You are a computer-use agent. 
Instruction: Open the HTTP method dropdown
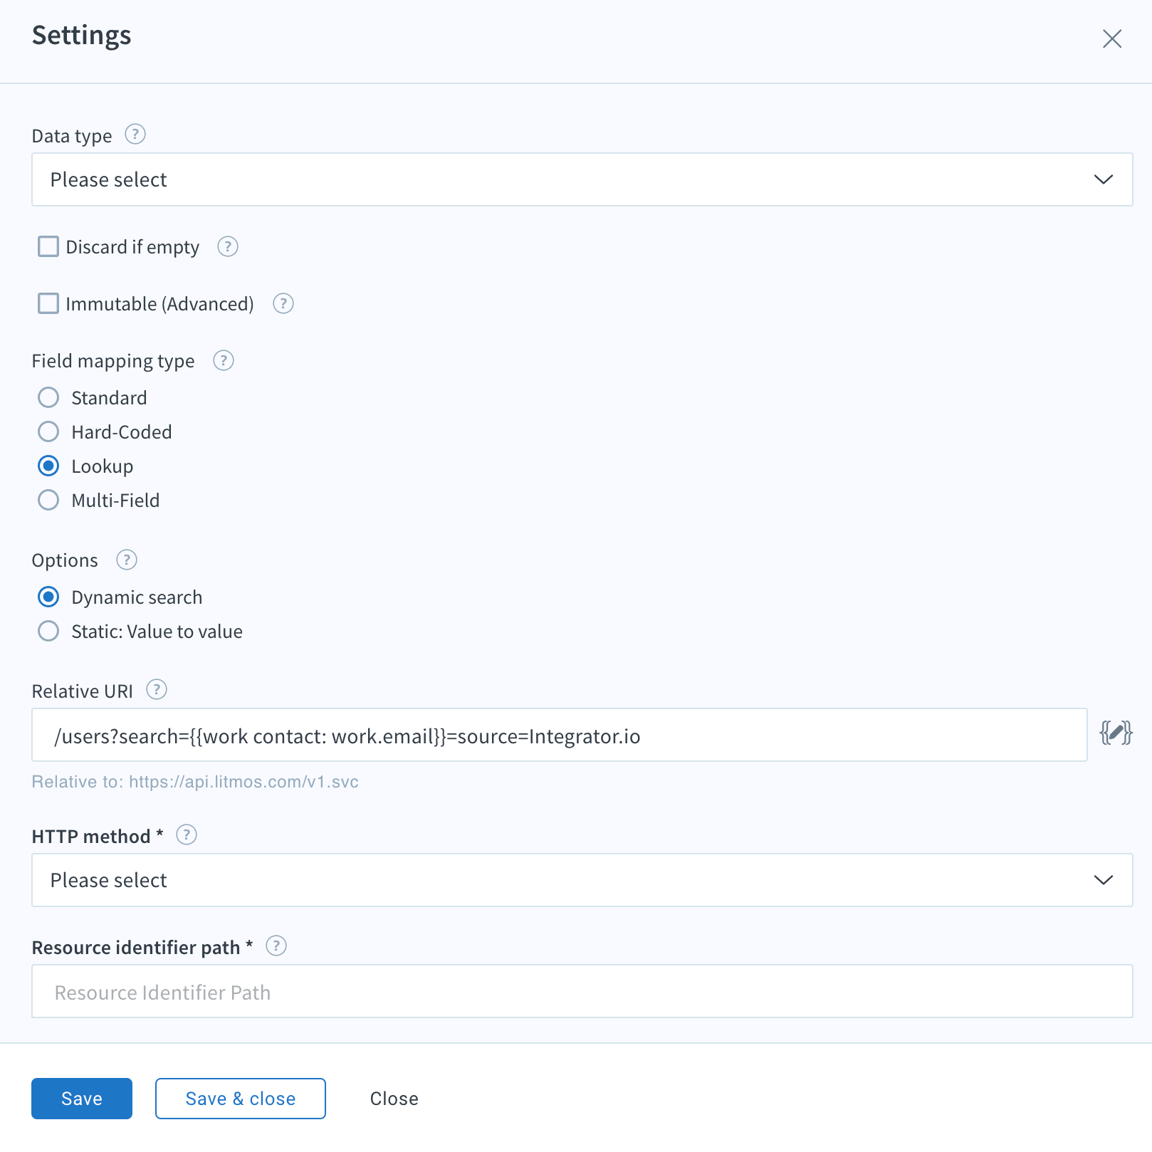pos(582,880)
